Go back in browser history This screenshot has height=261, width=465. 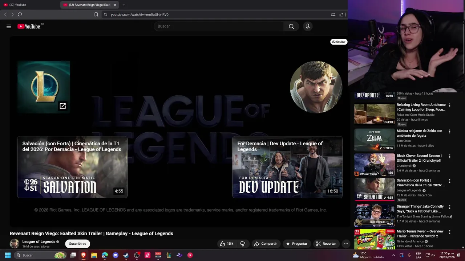click(x=5, y=14)
